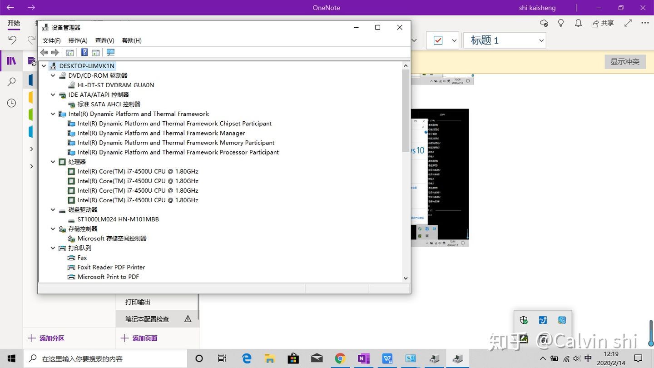This screenshot has width=654, height=368.
Task: Click the Forward arrow in Device Manager toolbar
Action: (x=55, y=52)
